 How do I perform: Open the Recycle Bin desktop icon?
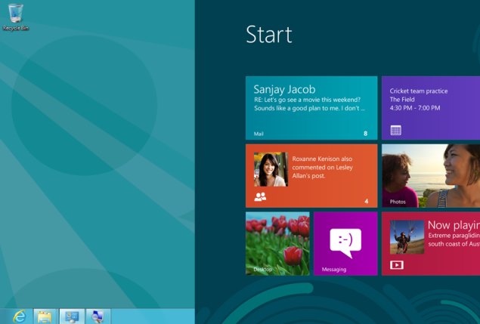[14, 15]
